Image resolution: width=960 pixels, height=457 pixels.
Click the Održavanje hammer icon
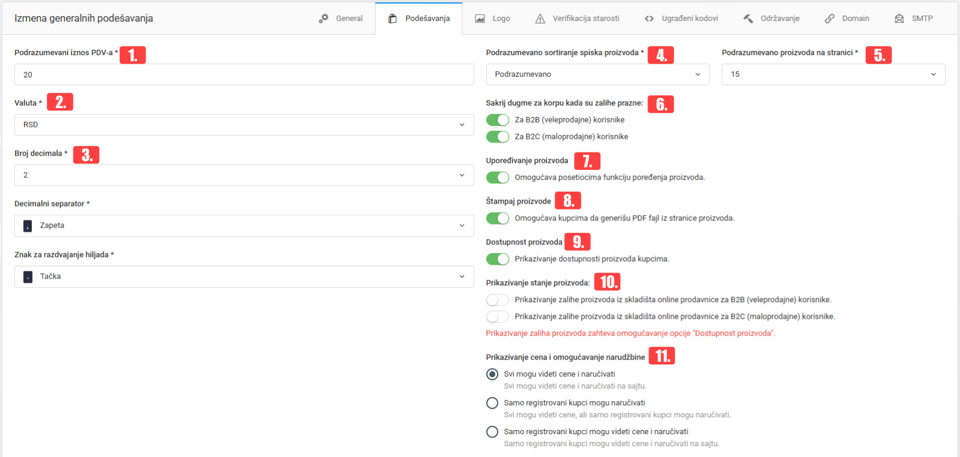tap(748, 19)
